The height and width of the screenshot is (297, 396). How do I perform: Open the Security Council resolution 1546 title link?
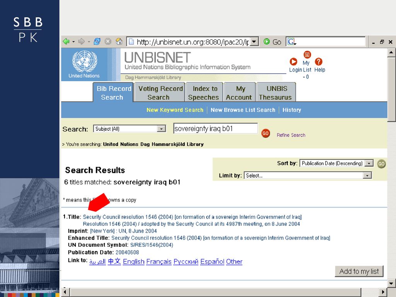[x=192, y=217]
